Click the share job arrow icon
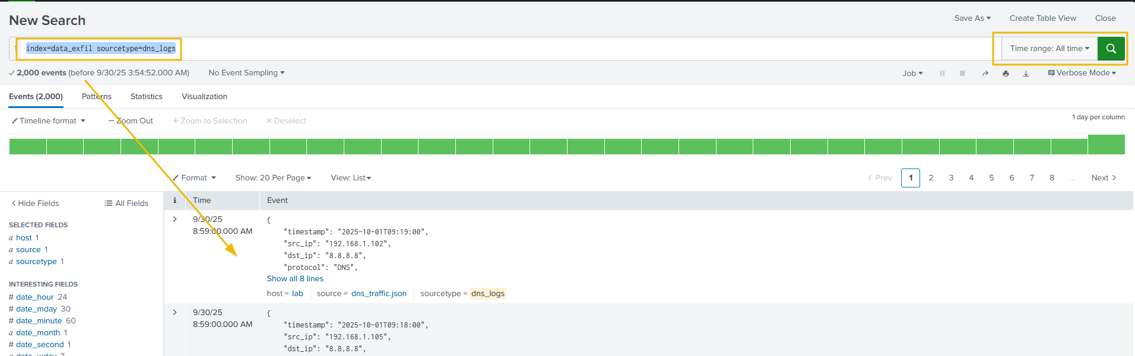The width and height of the screenshot is (1135, 356). click(985, 74)
